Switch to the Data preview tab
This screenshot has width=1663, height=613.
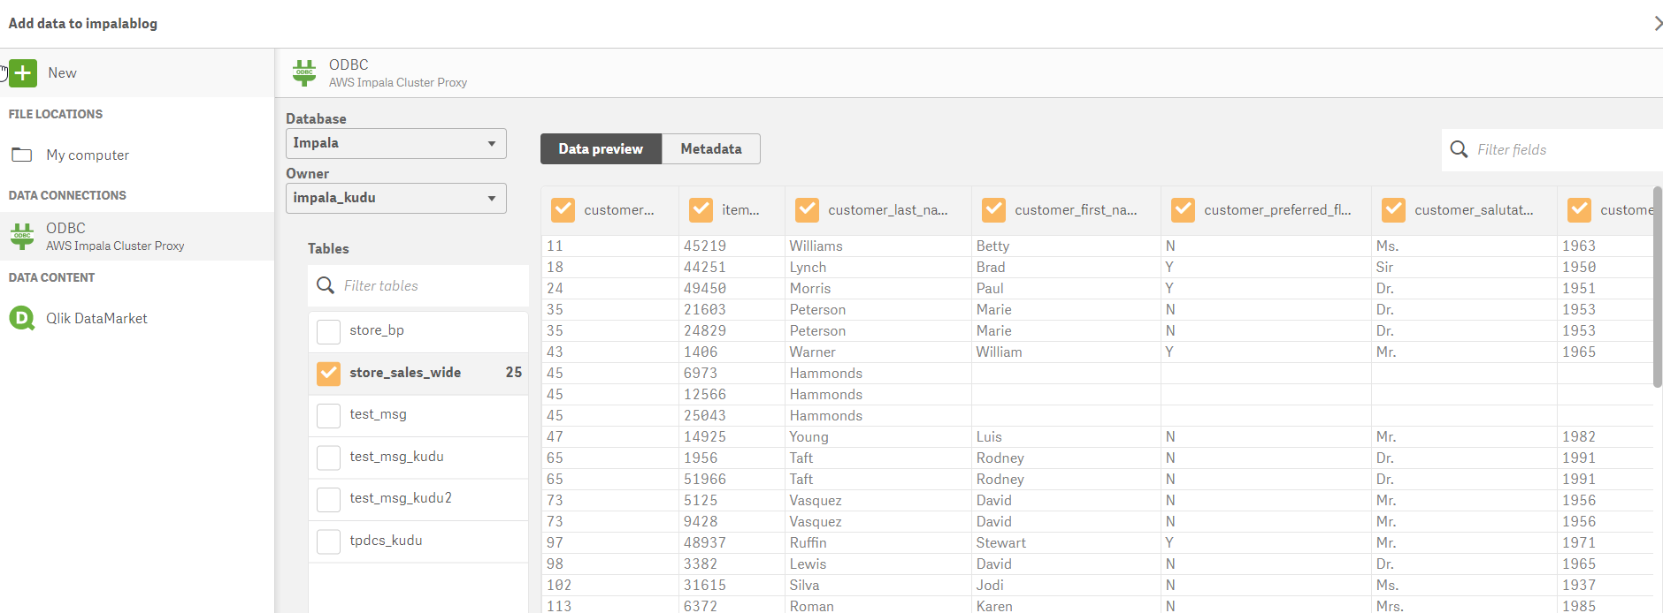pos(601,148)
